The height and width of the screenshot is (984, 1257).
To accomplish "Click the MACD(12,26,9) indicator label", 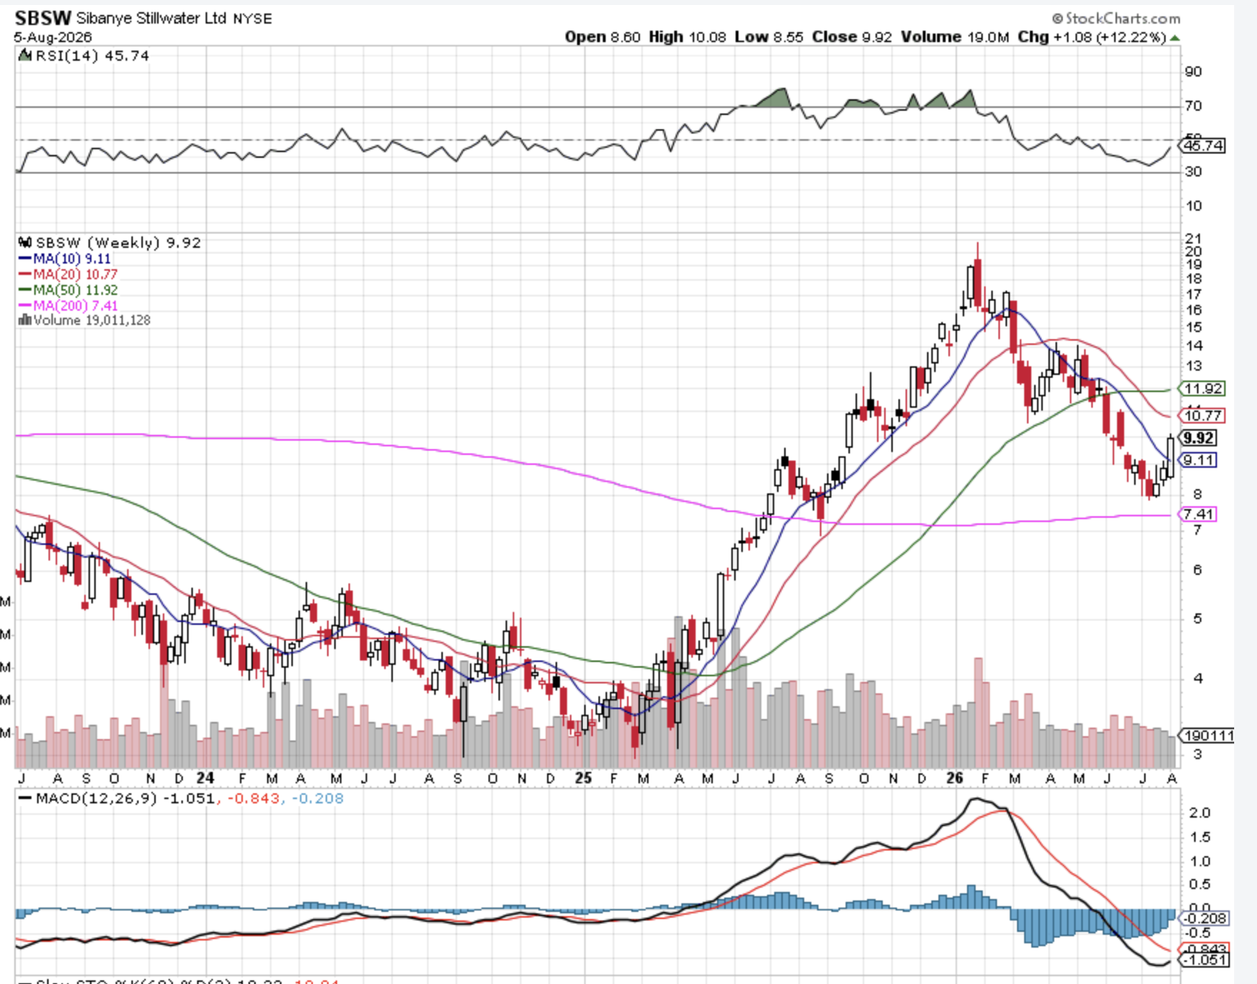I will [x=96, y=798].
